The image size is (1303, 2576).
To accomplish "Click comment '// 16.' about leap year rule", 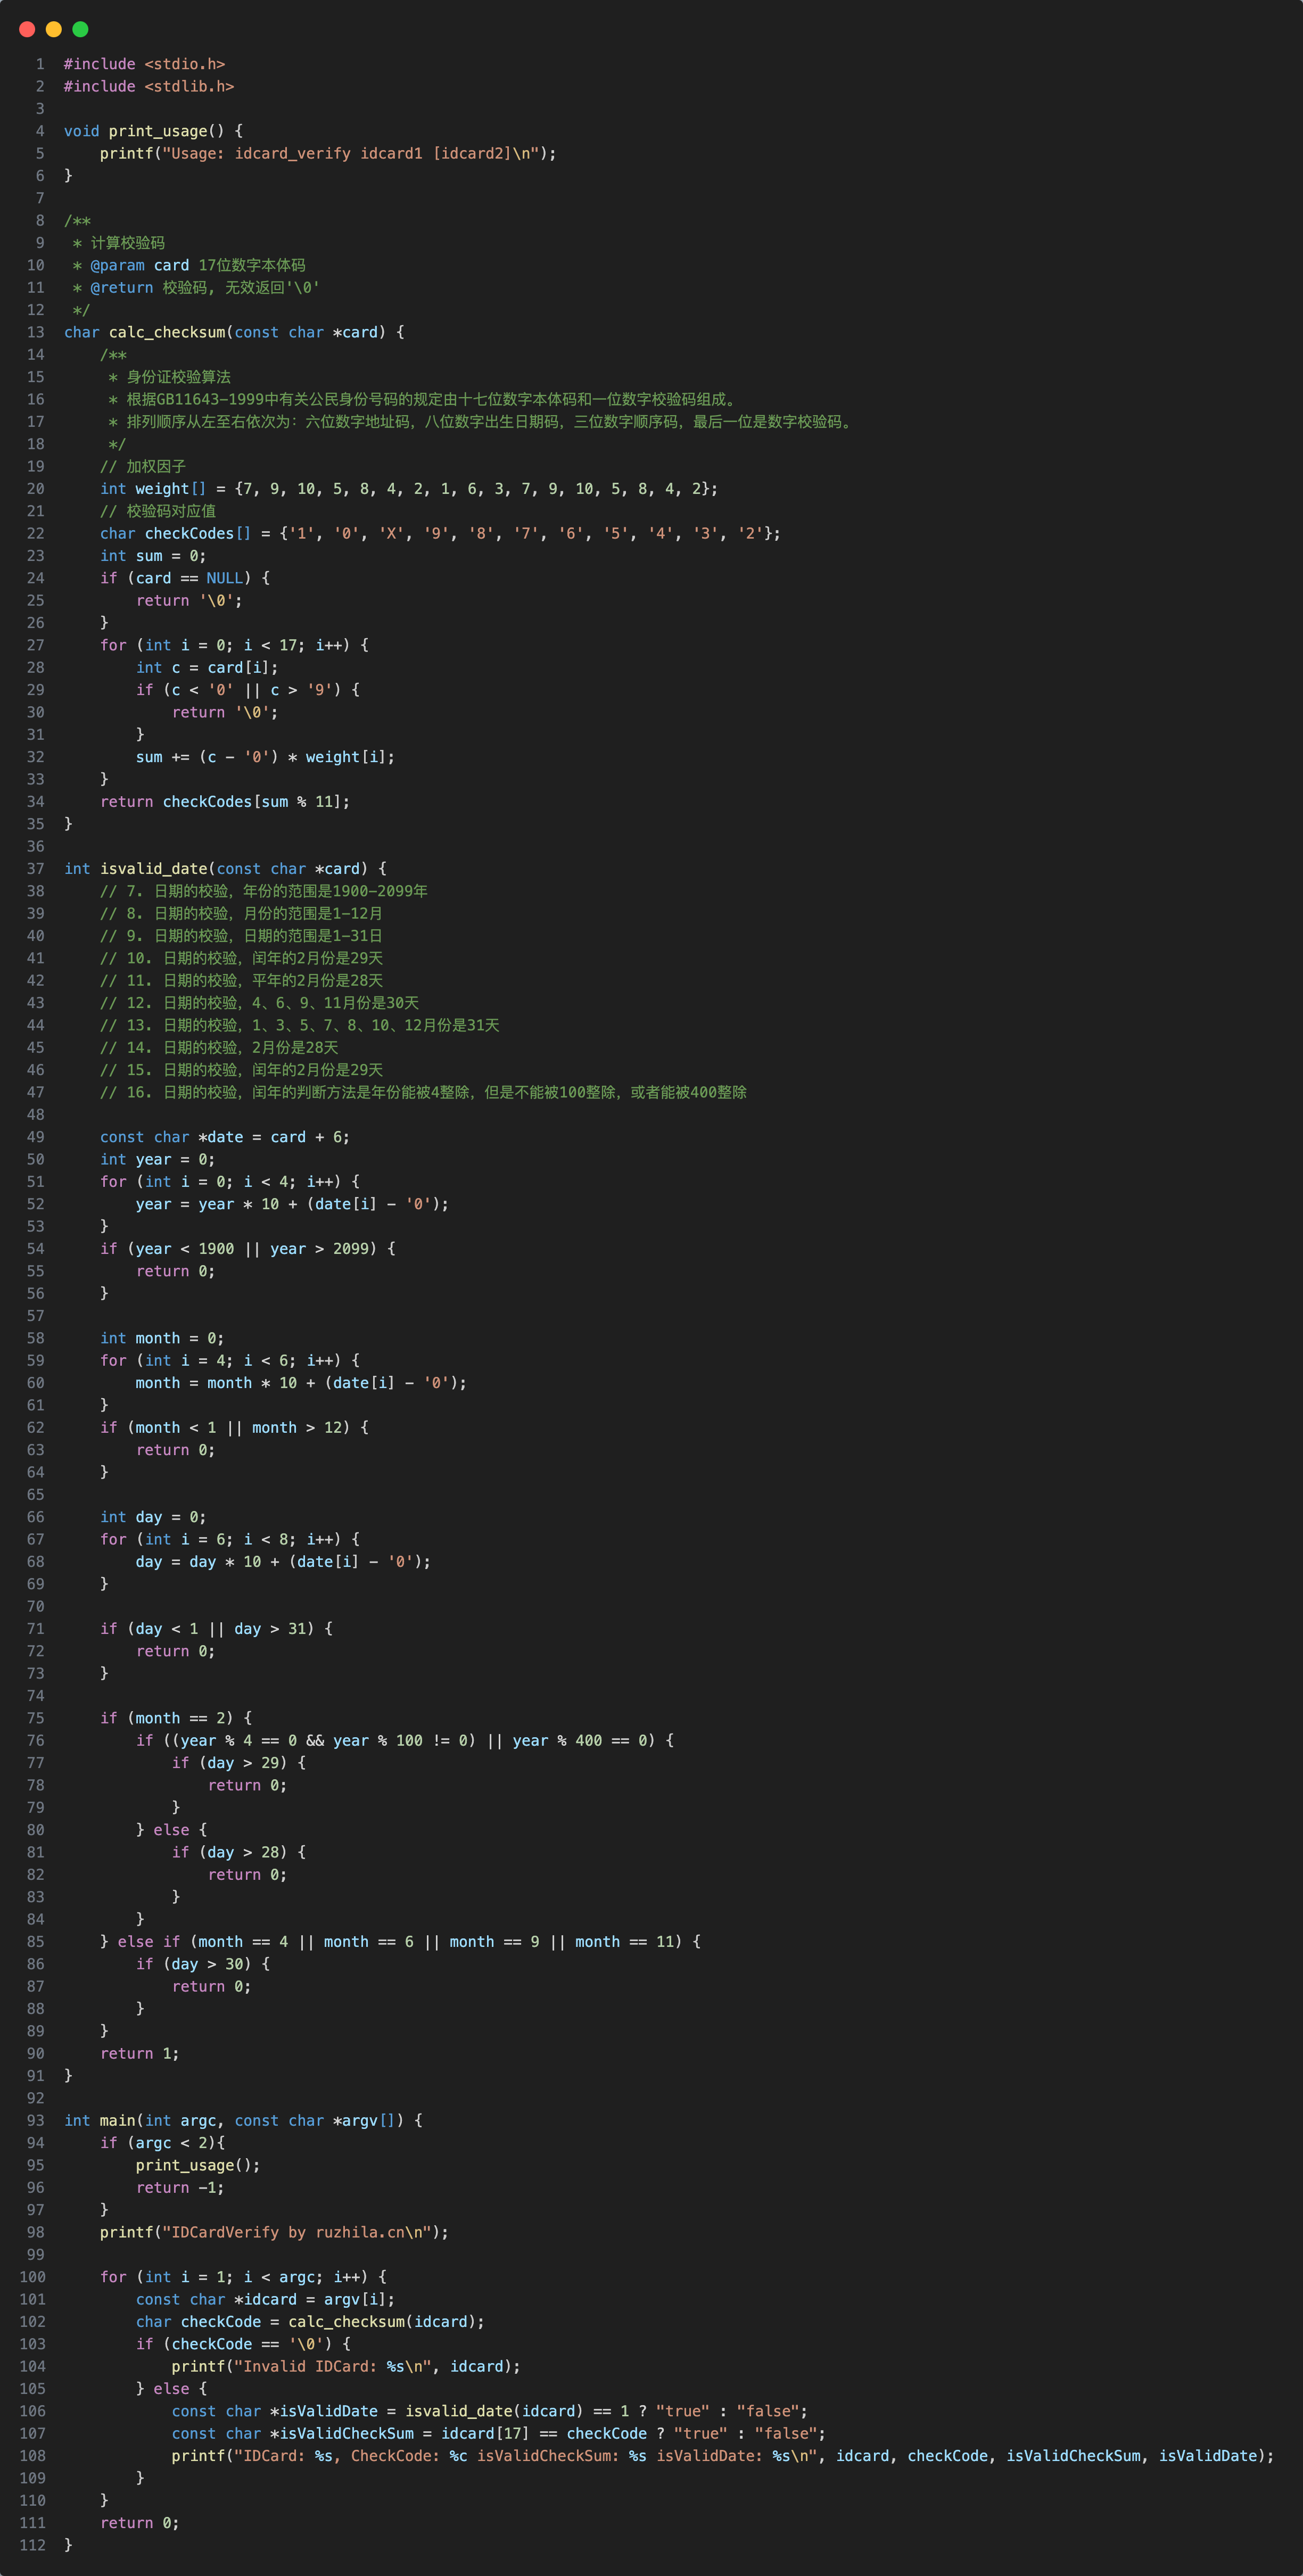I will pyautogui.click(x=423, y=1092).
